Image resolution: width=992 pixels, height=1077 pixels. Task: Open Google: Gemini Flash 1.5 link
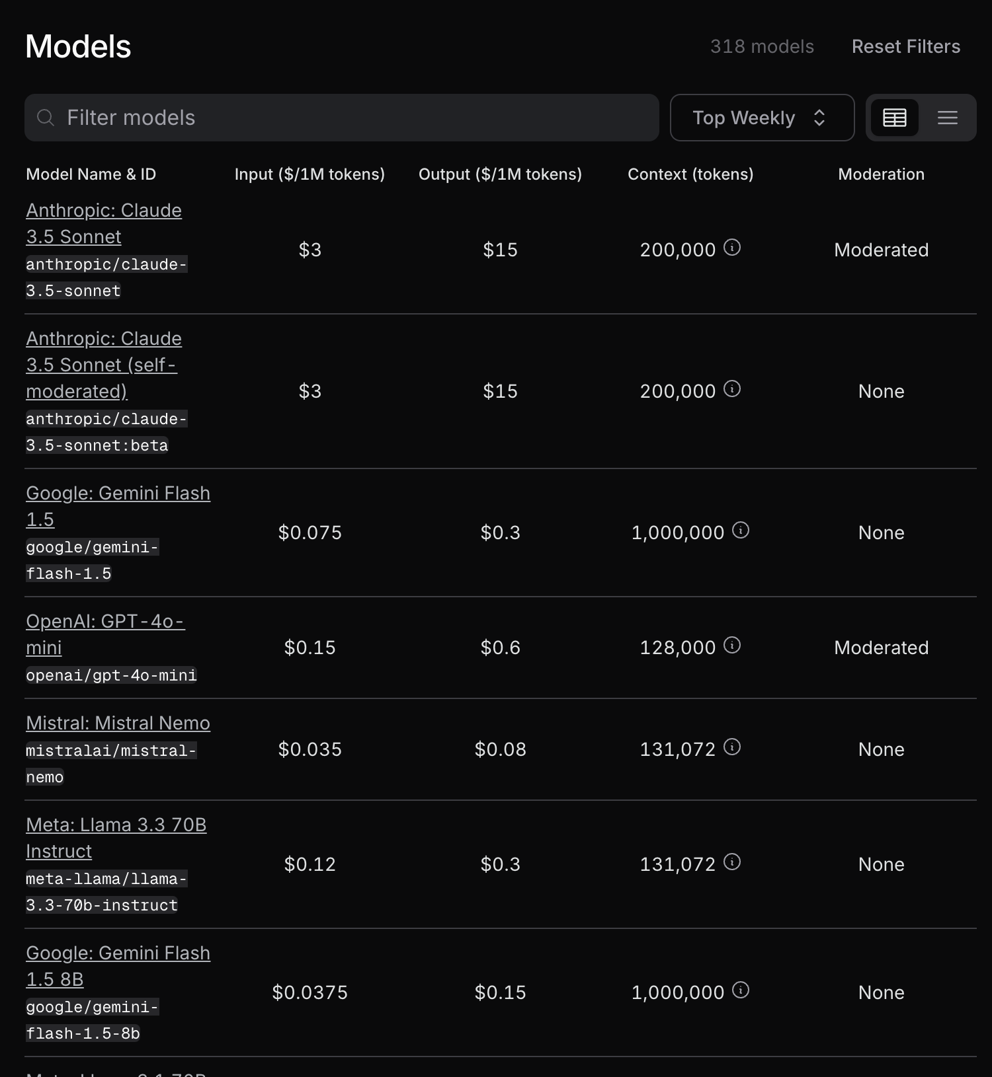[x=118, y=506]
